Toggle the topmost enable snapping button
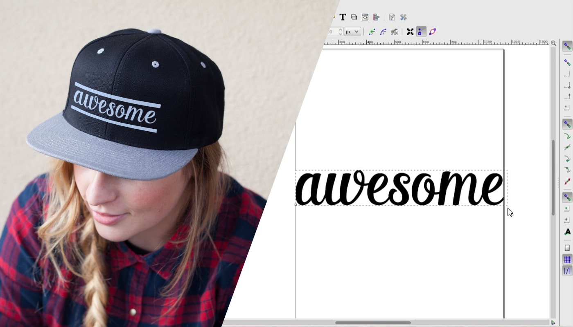573x327 pixels. [567, 46]
